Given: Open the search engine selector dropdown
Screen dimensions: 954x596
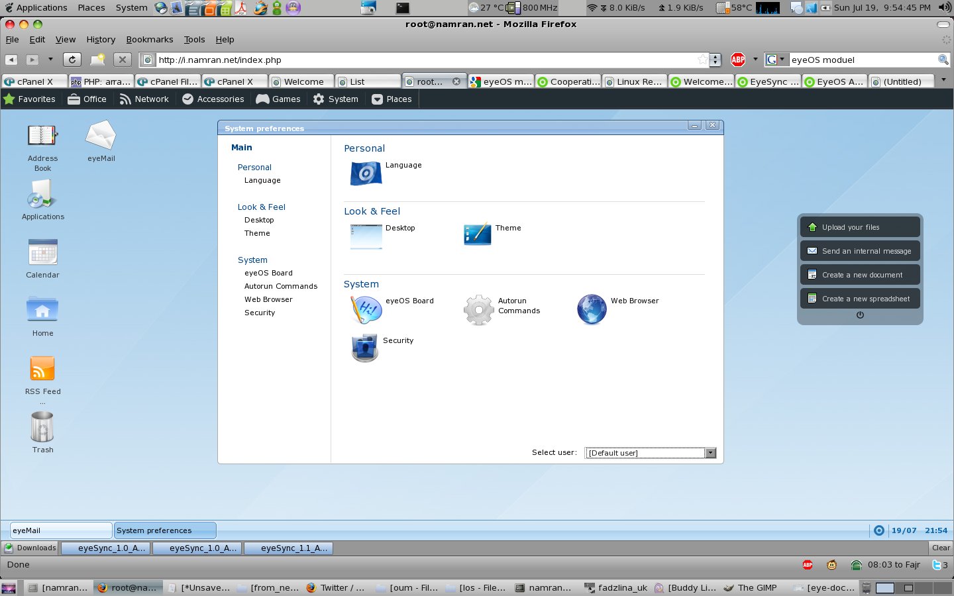Looking at the screenshot, I should [x=776, y=60].
